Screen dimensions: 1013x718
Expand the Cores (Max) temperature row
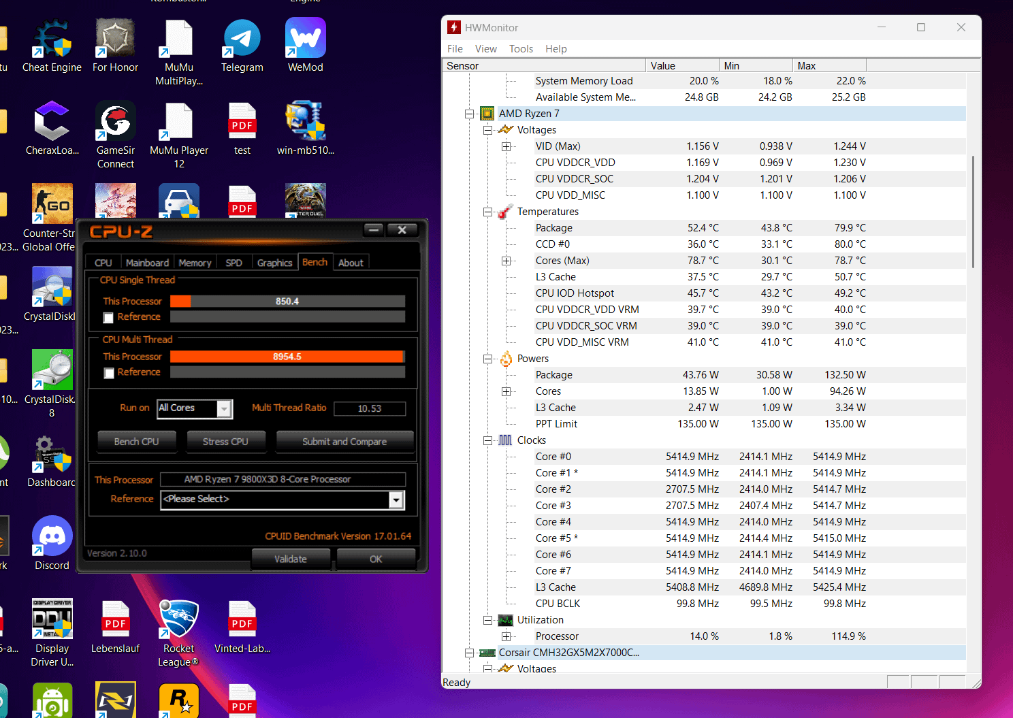506,261
